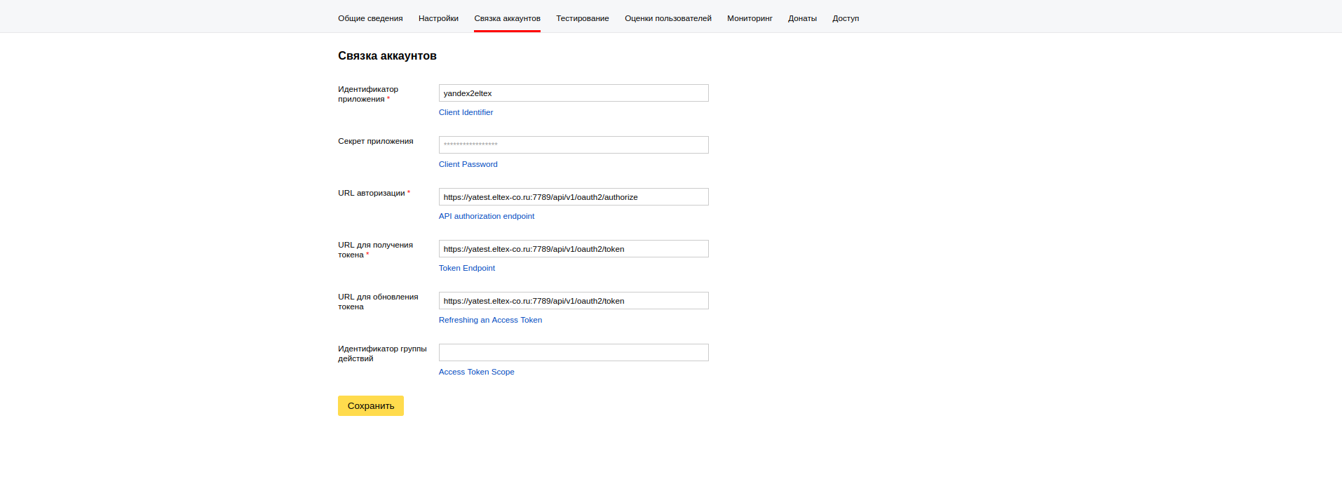1342x491 pixels.
Task: Open the Client Identifier link
Action: pyautogui.click(x=466, y=112)
